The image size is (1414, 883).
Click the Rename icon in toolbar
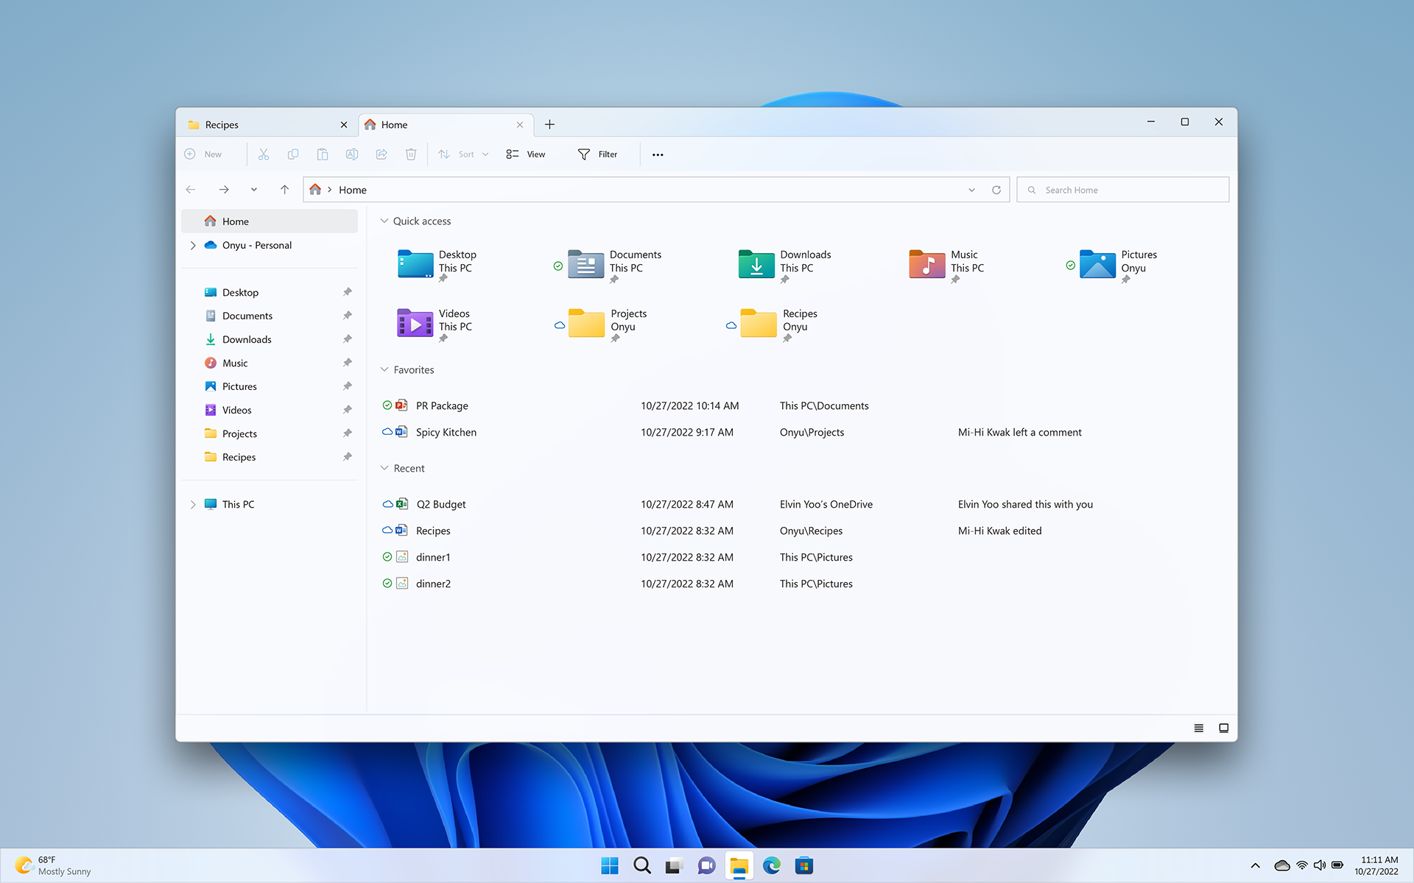coord(351,154)
